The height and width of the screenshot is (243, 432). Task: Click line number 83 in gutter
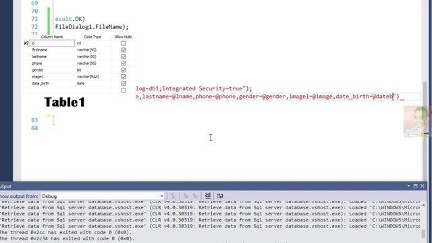(34, 120)
